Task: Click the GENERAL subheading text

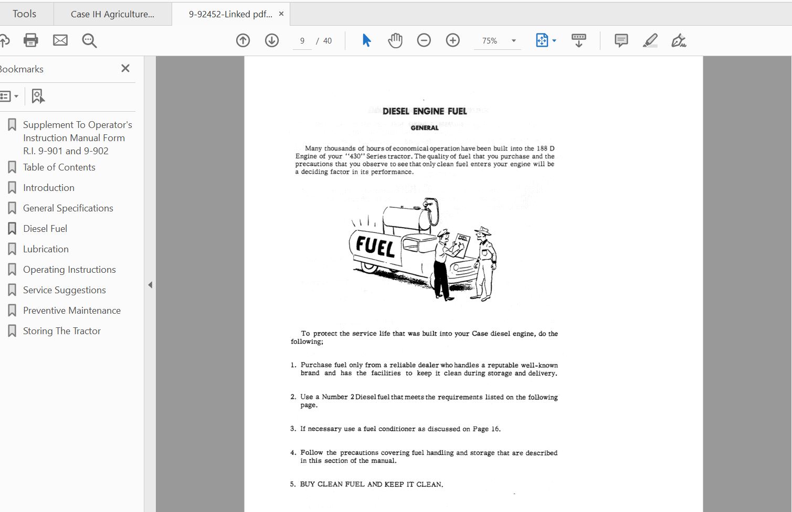Action: [425, 127]
